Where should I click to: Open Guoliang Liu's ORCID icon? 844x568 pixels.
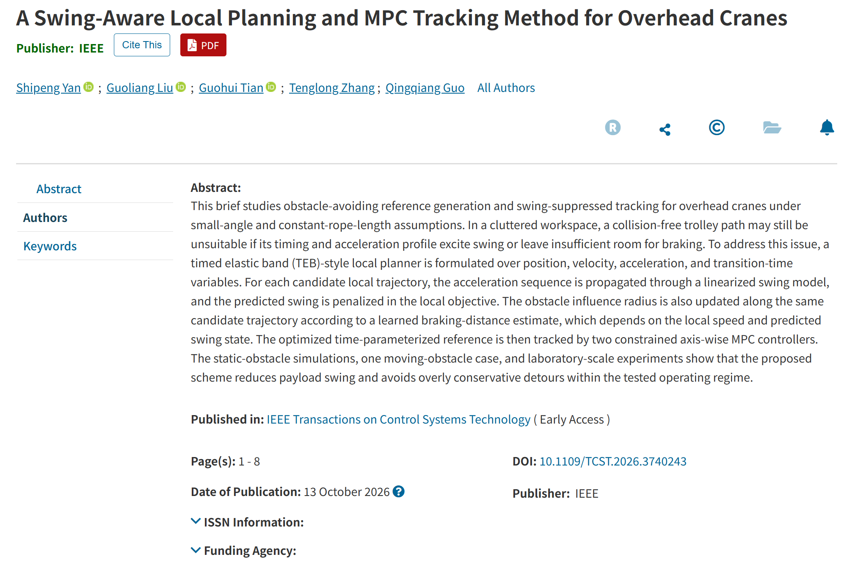coord(181,87)
